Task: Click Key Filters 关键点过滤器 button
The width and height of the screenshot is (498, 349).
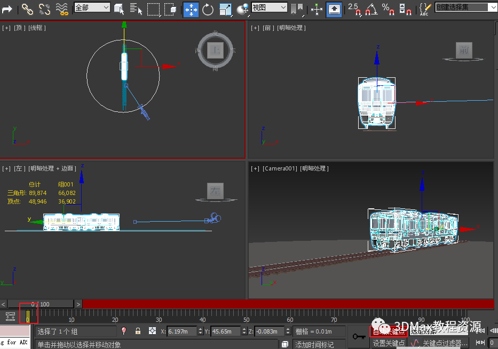Action: pos(445,343)
